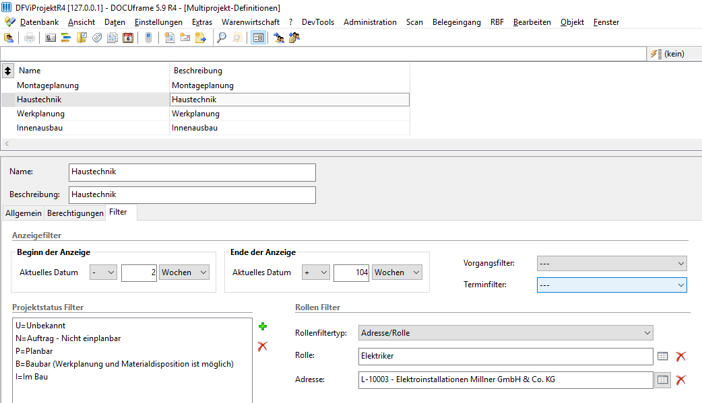Click the Ende der Anzeige number field
702x403 pixels.
point(351,272)
